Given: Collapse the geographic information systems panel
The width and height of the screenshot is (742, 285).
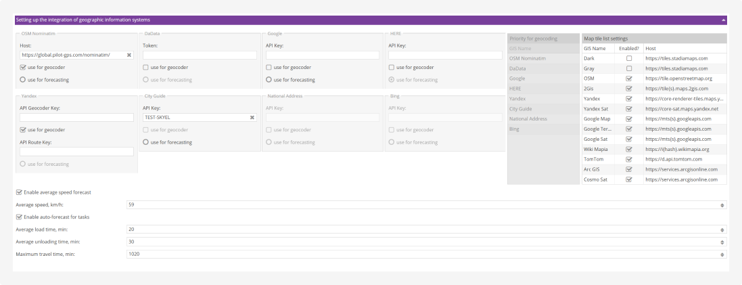Looking at the screenshot, I should (x=723, y=20).
